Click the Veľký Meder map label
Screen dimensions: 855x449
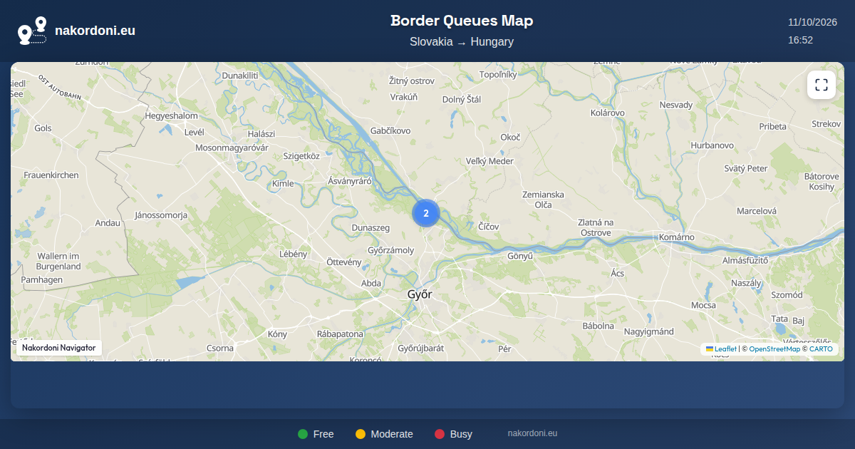point(489,161)
